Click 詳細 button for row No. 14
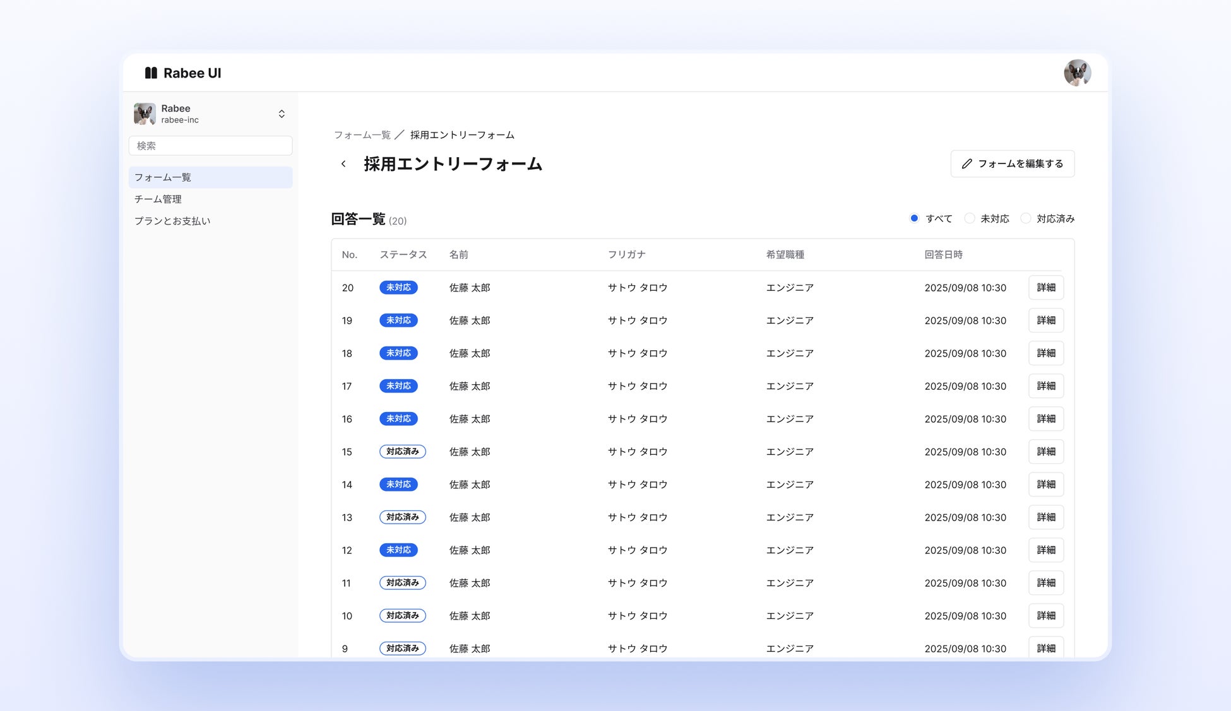1231x711 pixels. (x=1045, y=485)
